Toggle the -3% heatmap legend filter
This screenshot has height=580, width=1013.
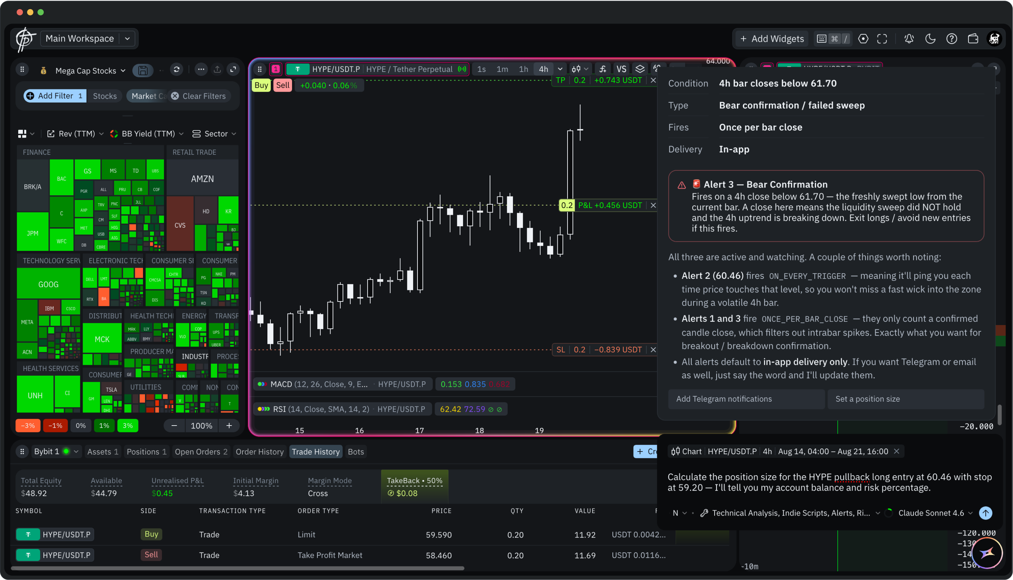point(28,426)
